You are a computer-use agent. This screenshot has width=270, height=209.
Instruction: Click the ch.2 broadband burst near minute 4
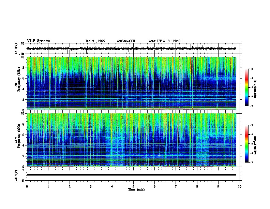[x=115, y=150]
